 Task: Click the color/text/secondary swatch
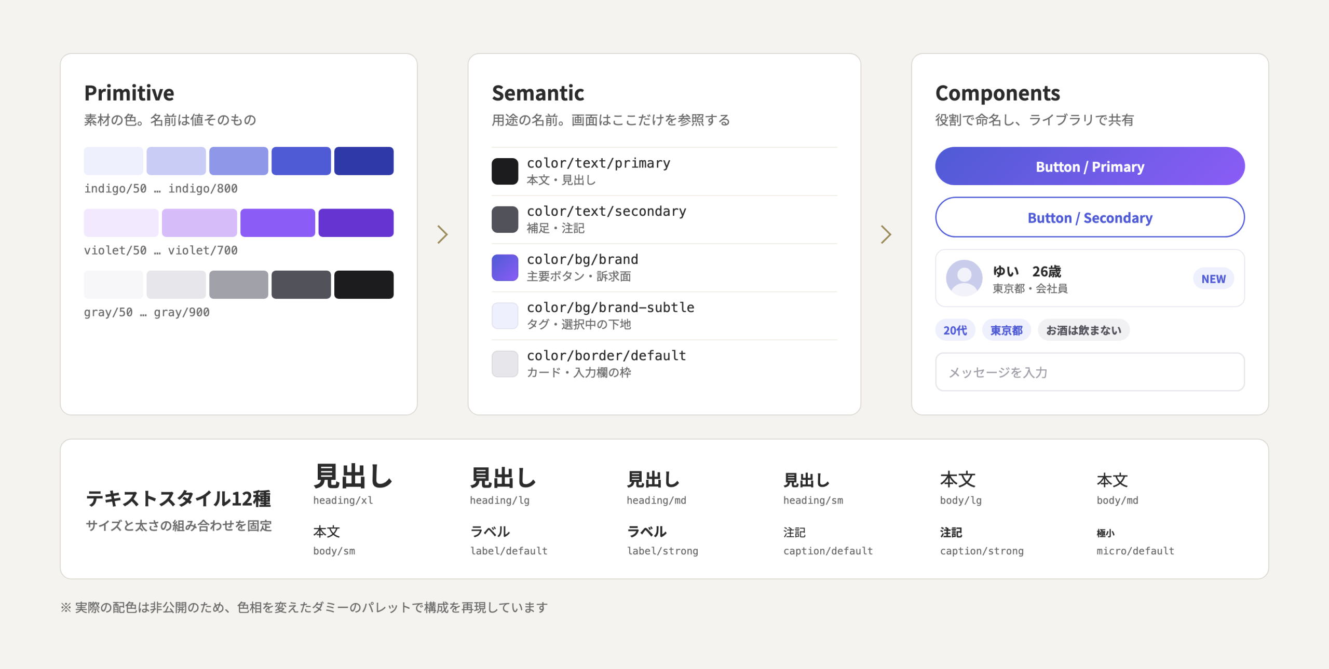click(x=505, y=219)
